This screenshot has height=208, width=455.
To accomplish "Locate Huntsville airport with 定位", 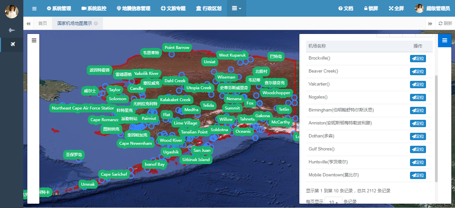I will click(x=418, y=162).
